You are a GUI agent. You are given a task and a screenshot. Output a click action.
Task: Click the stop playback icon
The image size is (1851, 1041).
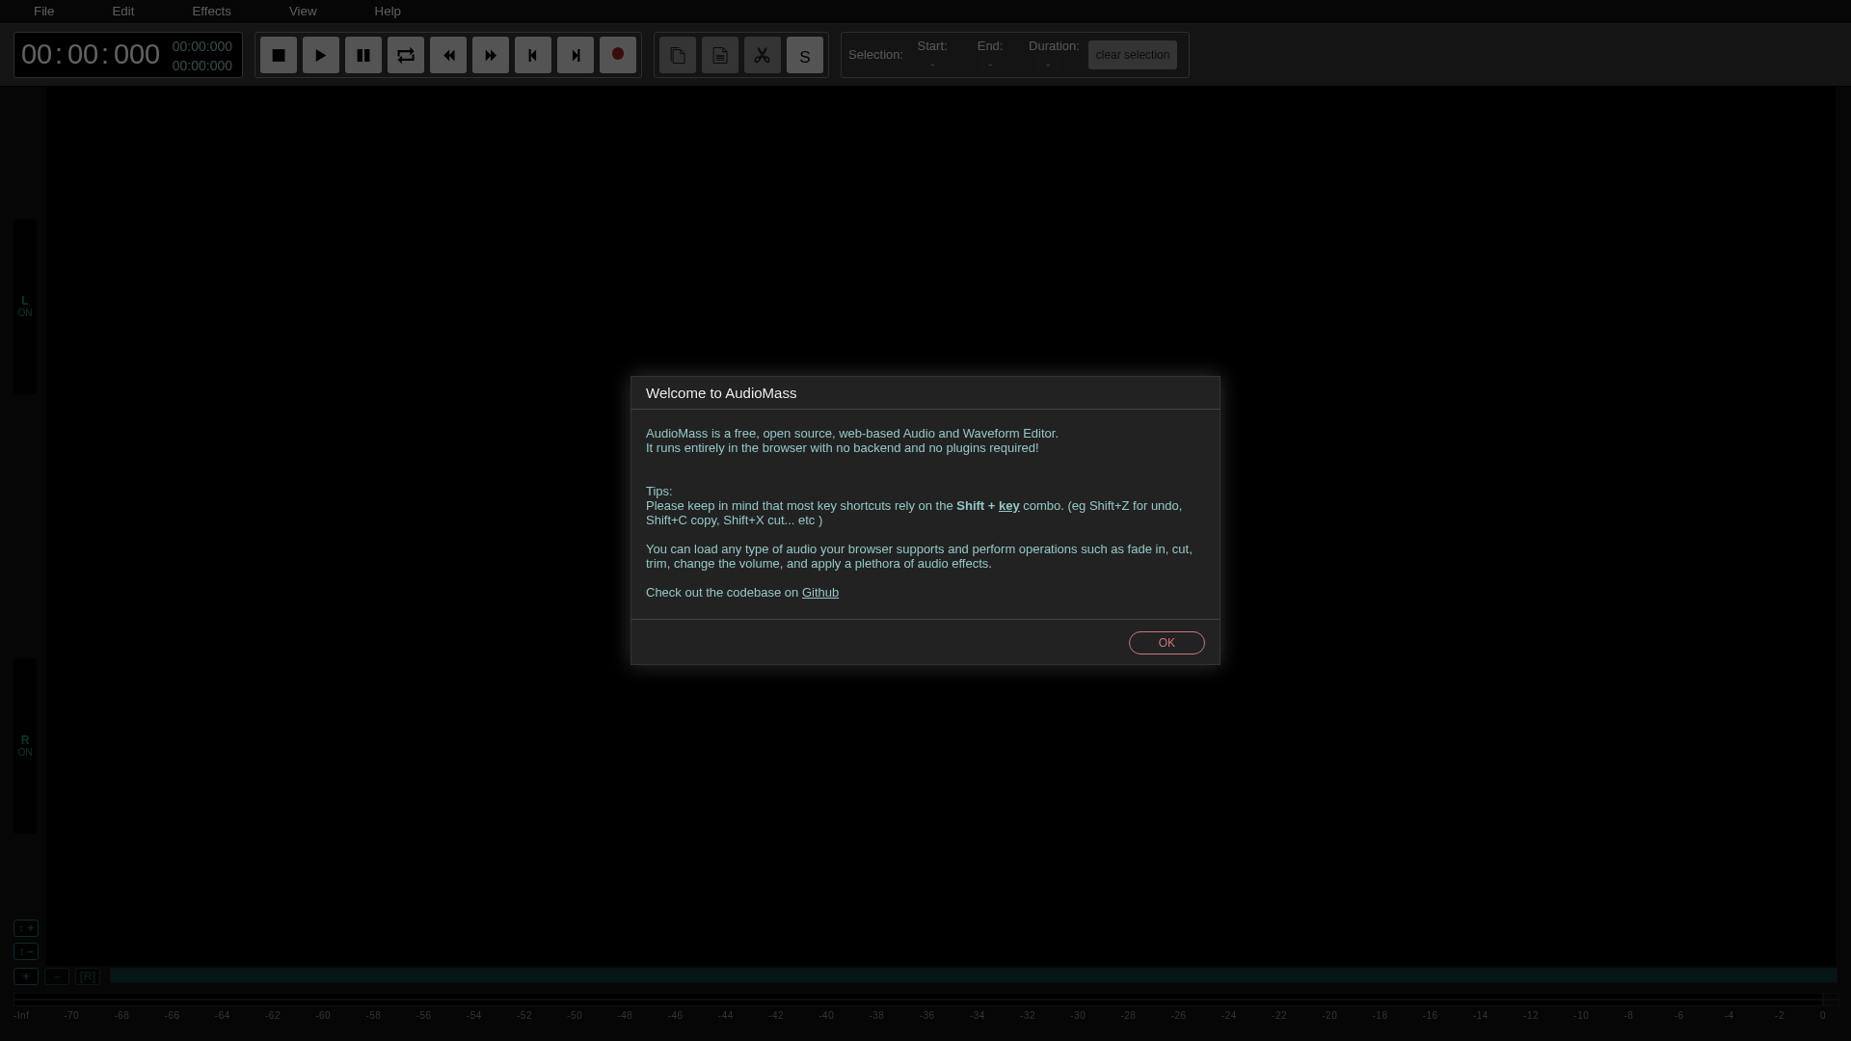click(x=278, y=55)
